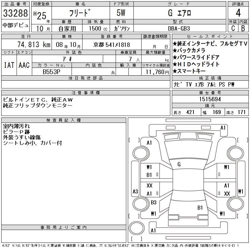Select the grade G エアロ
The image size is (250, 250).
tap(179, 13)
